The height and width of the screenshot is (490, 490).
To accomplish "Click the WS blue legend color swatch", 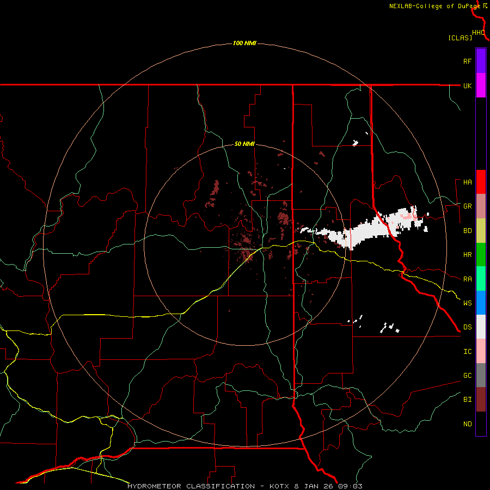I will [x=481, y=303].
